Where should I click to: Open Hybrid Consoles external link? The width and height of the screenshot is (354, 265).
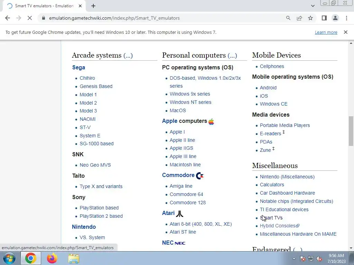click(x=279, y=226)
